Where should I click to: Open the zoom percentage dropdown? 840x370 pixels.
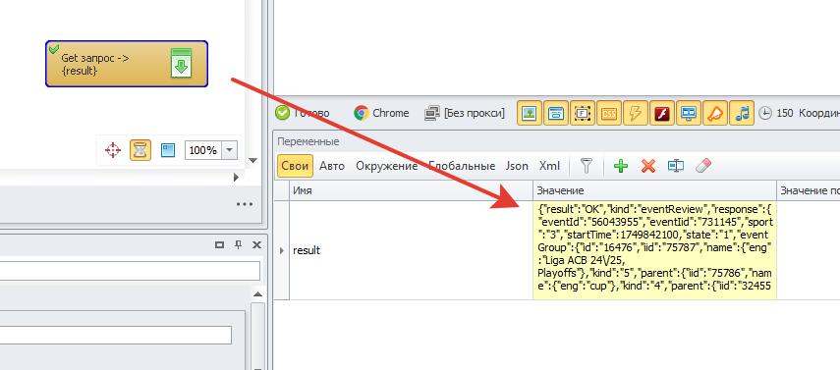[229, 150]
